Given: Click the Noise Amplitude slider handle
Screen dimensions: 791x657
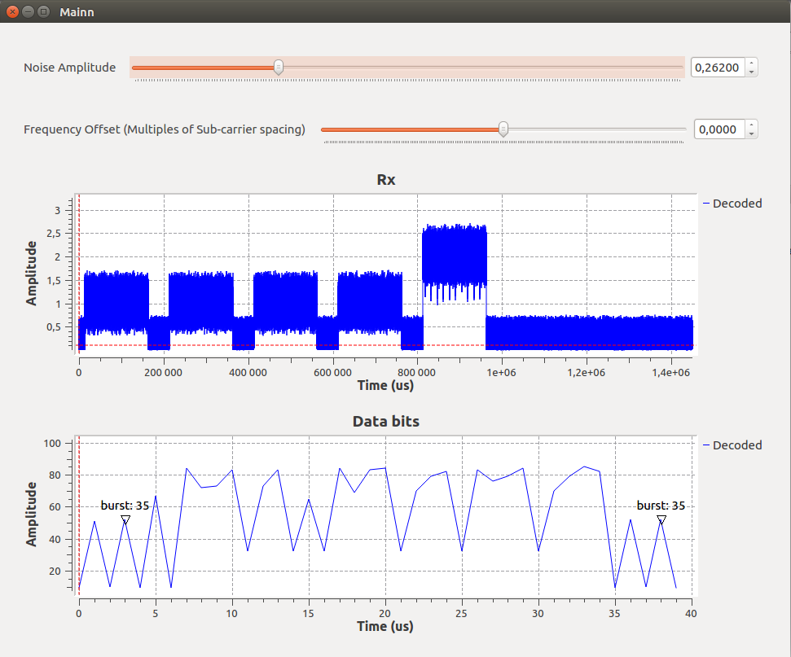Looking at the screenshot, I should tap(279, 68).
